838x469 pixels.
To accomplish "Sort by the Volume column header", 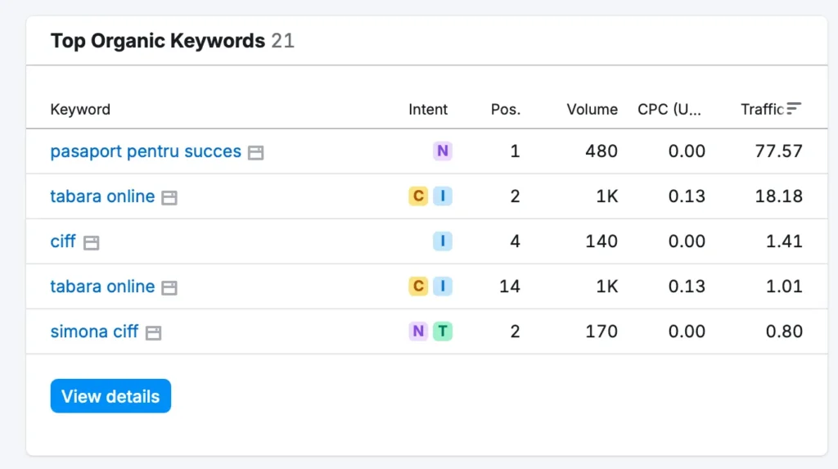I will (x=592, y=110).
